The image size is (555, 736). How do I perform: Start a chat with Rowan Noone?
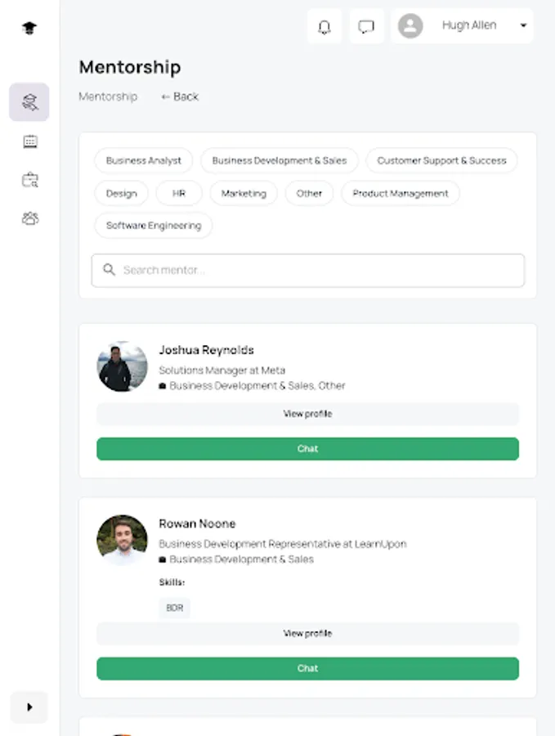pyautogui.click(x=307, y=668)
